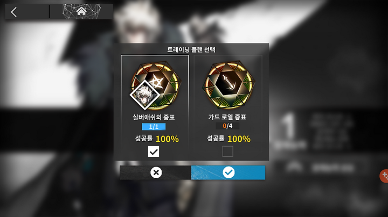The height and width of the screenshot is (217, 388).
Task: Click the 실버애쉬의 증표 label text
Action: coord(154,117)
